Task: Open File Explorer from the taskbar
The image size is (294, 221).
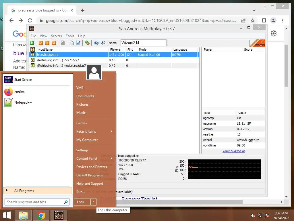Action: (x=23, y=215)
